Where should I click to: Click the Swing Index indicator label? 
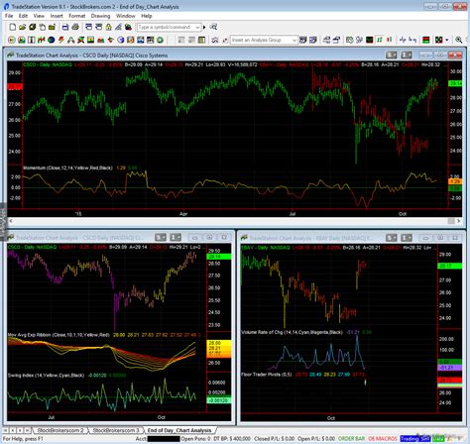click(46, 376)
